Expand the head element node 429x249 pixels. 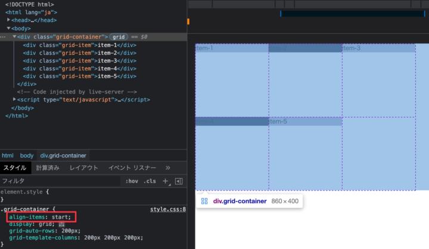(x=8, y=20)
